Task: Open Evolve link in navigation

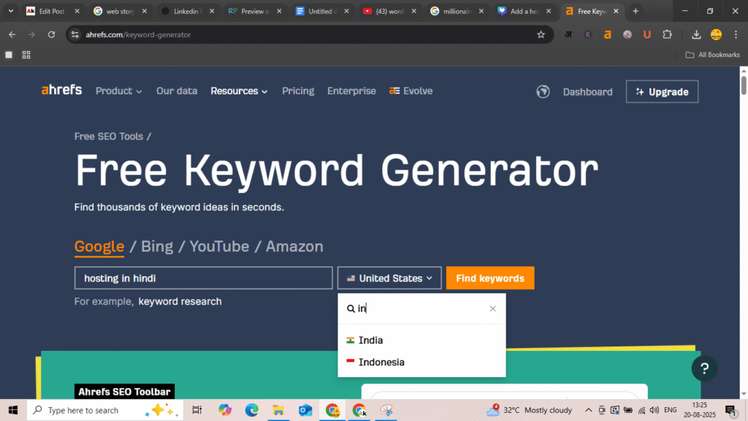Action: [411, 91]
